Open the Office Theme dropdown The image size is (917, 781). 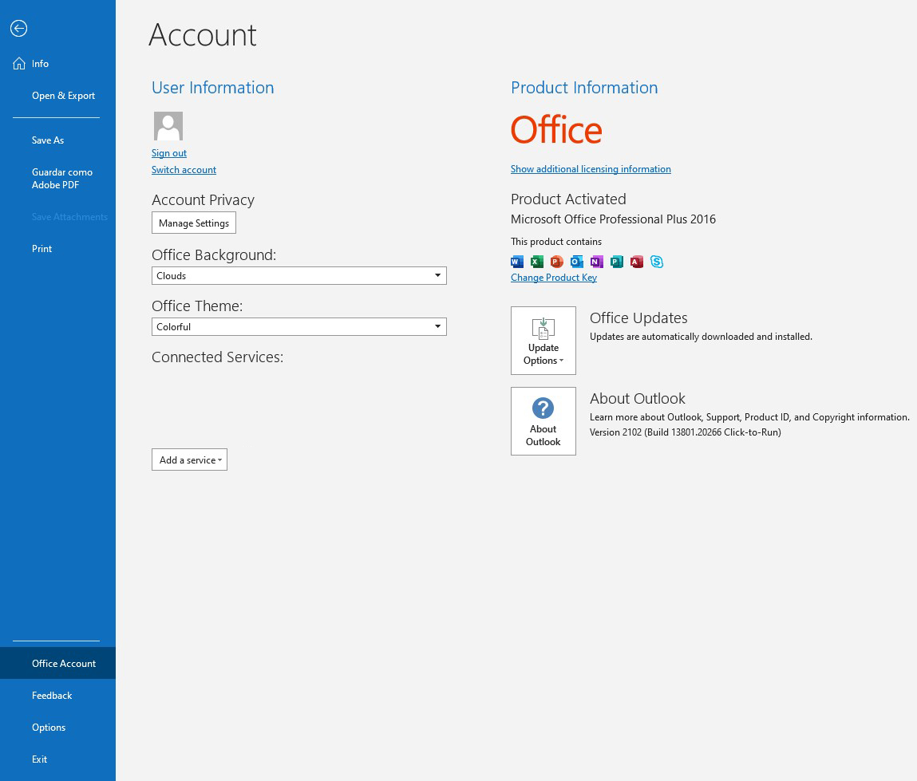[298, 326]
